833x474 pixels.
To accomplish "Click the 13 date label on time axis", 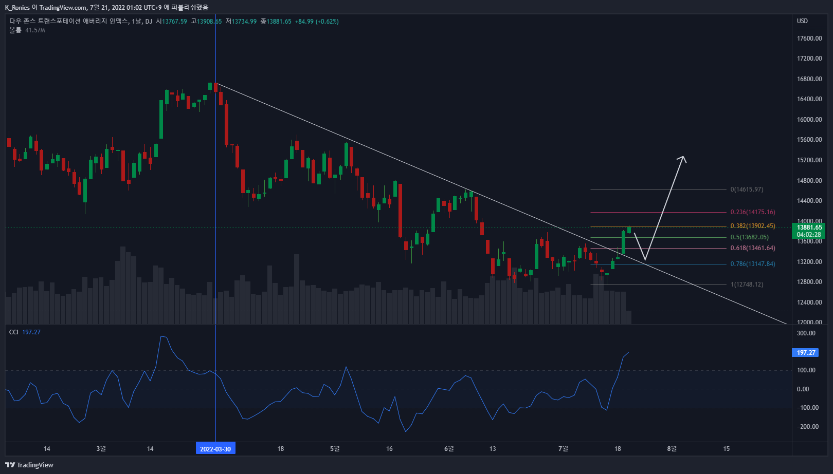I will click(x=493, y=449).
